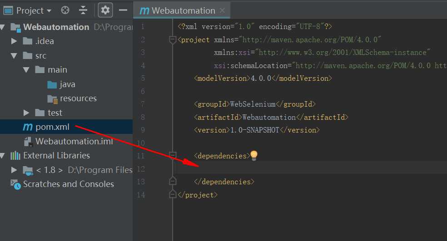447x241 pixels.
Task: Collapse the External Libraries node
Action: (x=2, y=156)
